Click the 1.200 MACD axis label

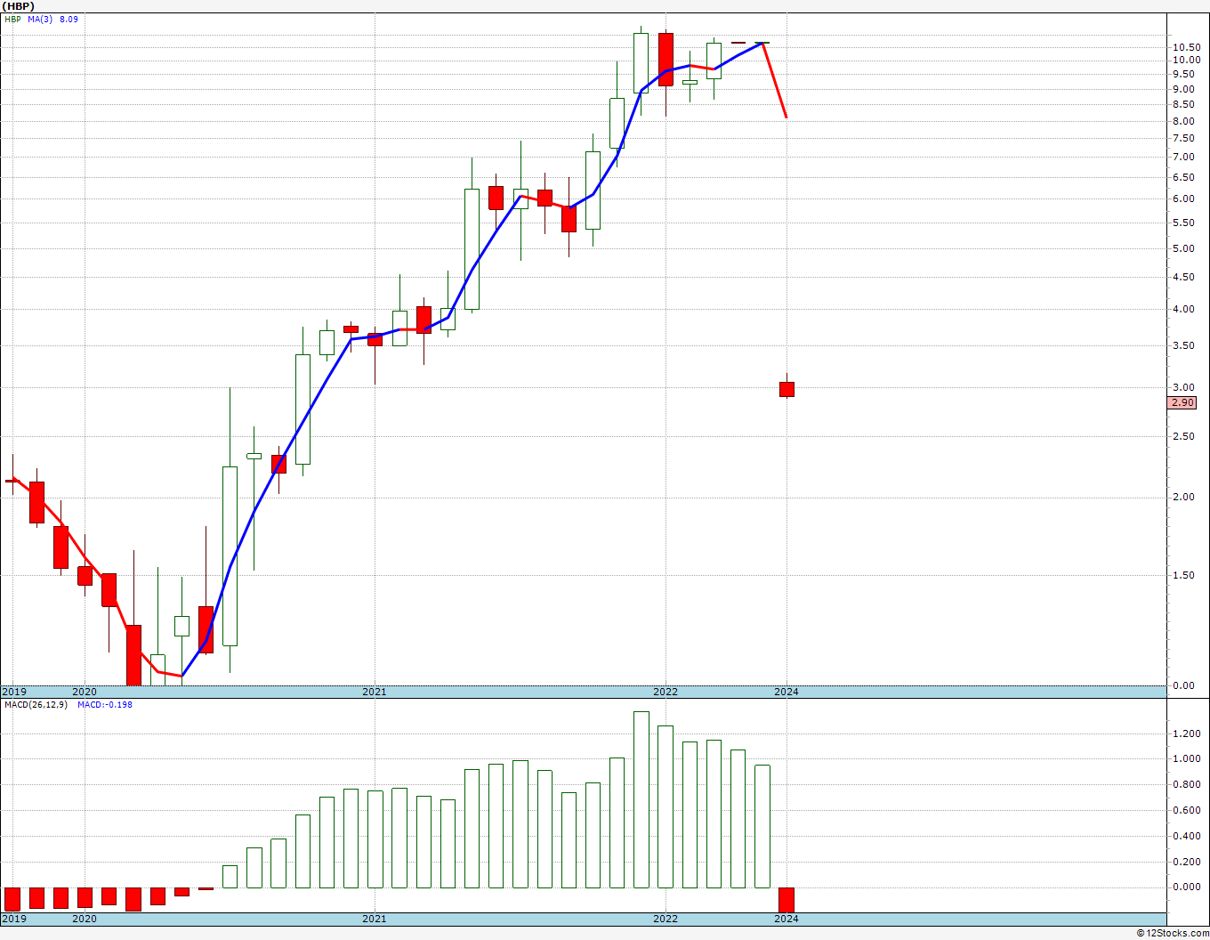[1186, 734]
